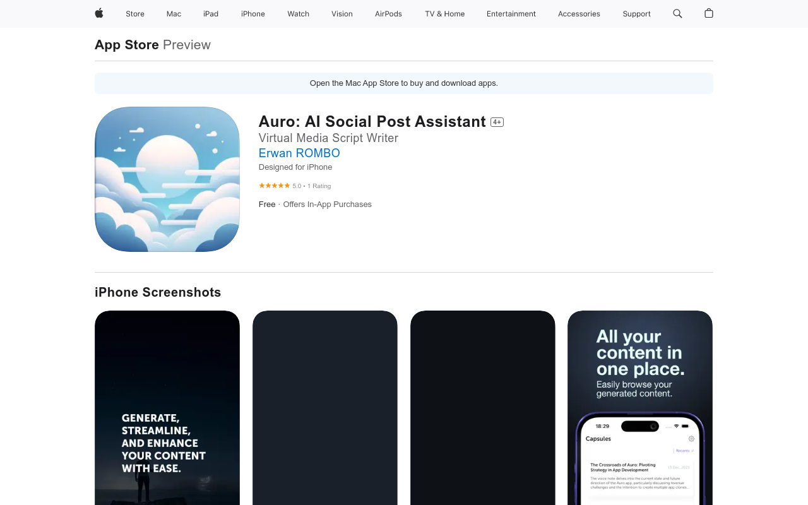Open the Mac menu
Image resolution: width=808 pixels, height=505 pixels.
[174, 14]
